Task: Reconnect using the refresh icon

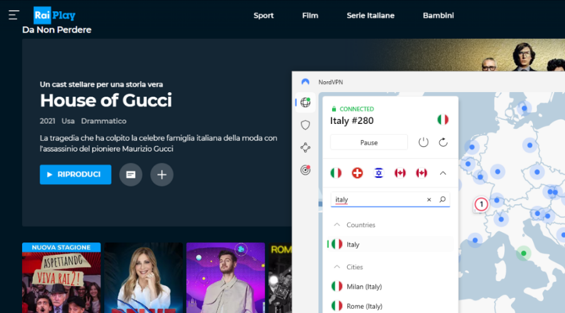Action: point(443,142)
